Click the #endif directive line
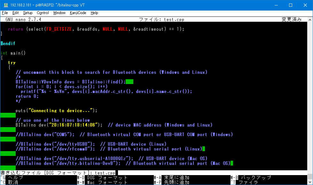The image size is (313, 185). 8,43
